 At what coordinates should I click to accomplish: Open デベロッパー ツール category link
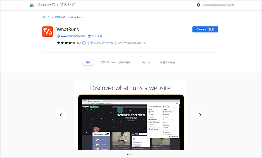click(102, 43)
